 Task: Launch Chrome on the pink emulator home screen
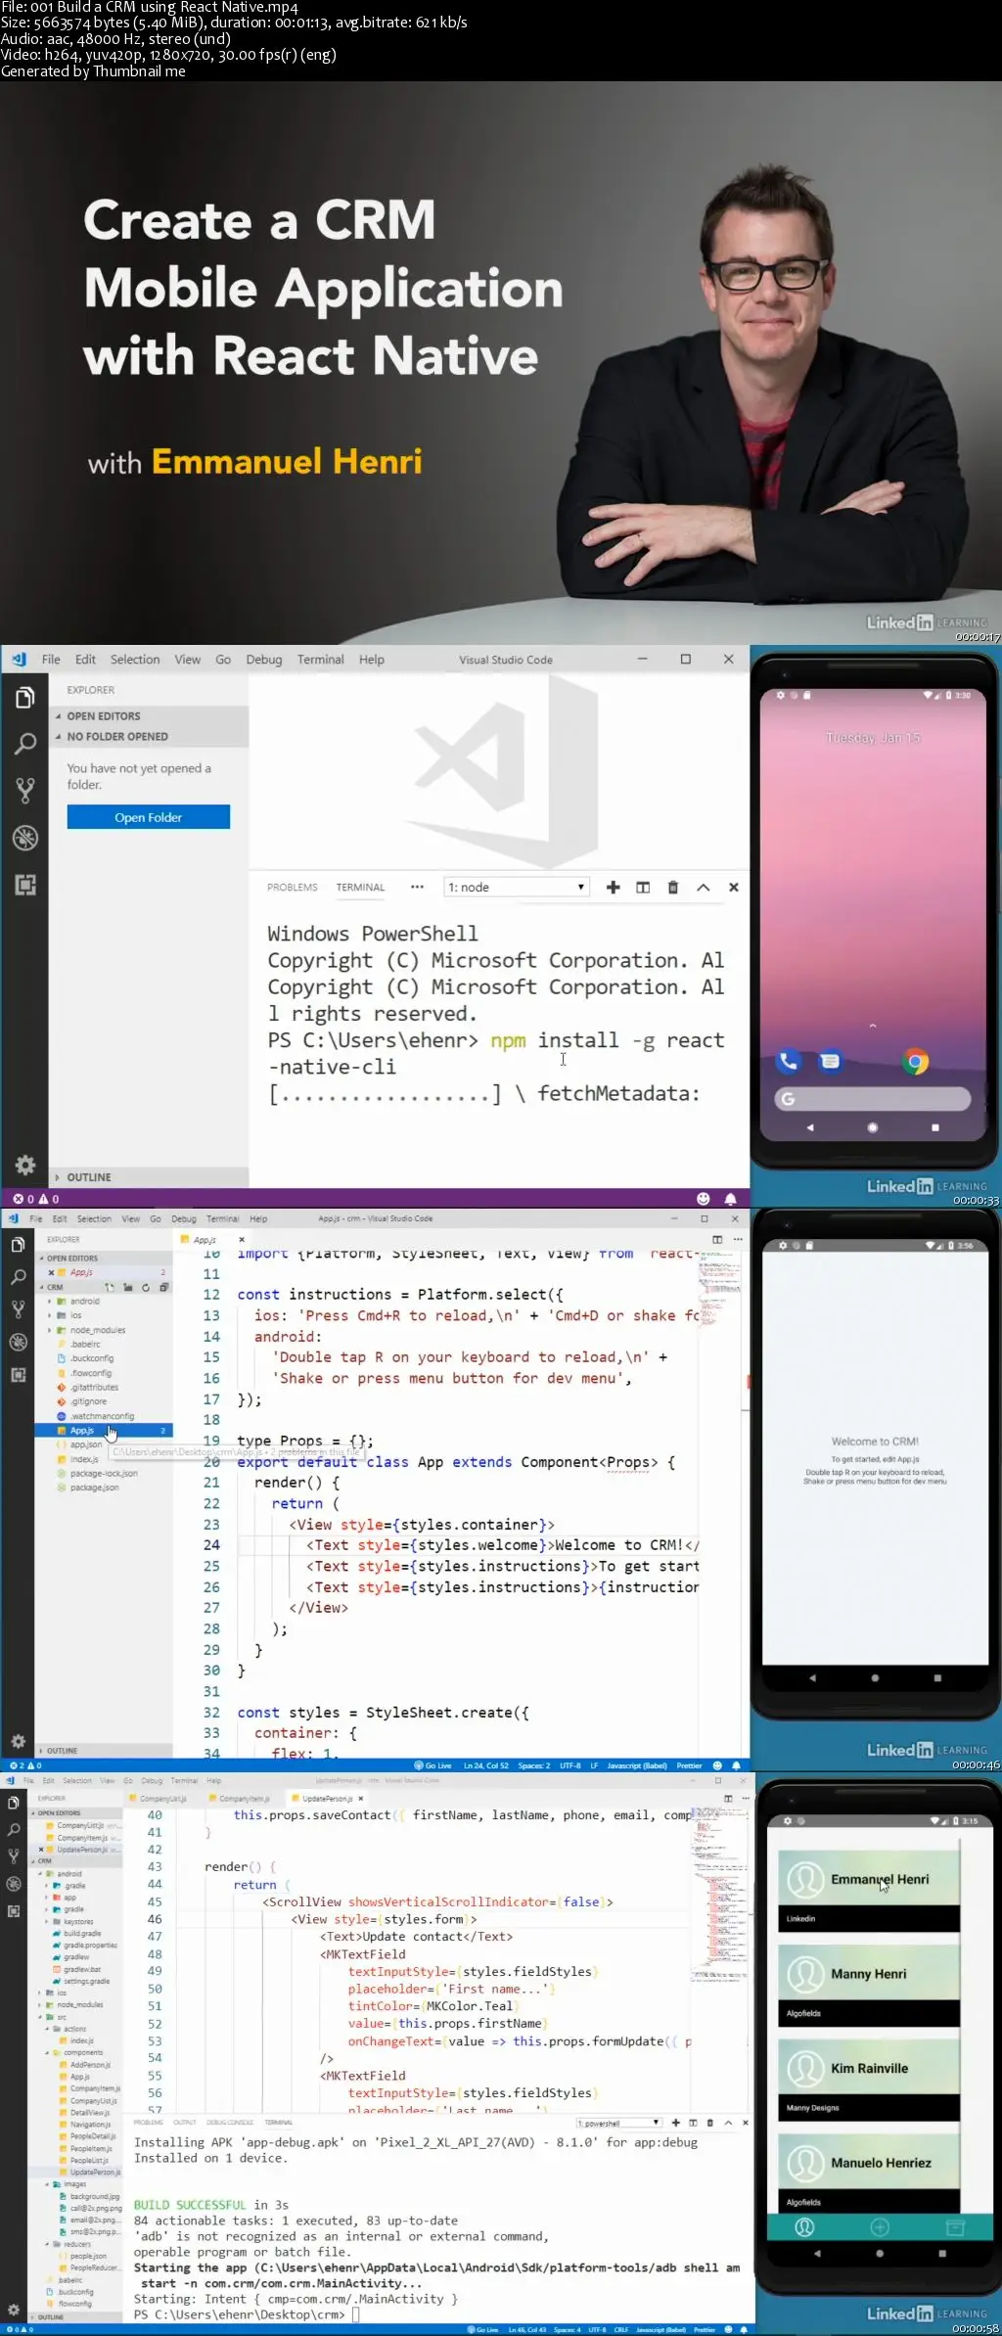(915, 1061)
